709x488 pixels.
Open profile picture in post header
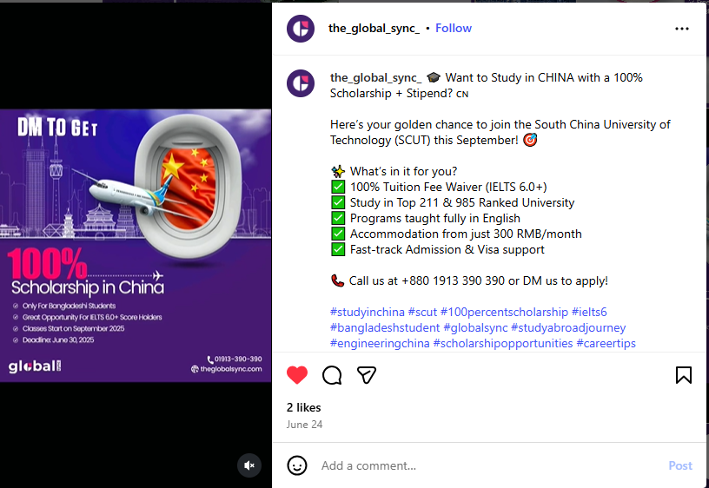pyautogui.click(x=301, y=29)
